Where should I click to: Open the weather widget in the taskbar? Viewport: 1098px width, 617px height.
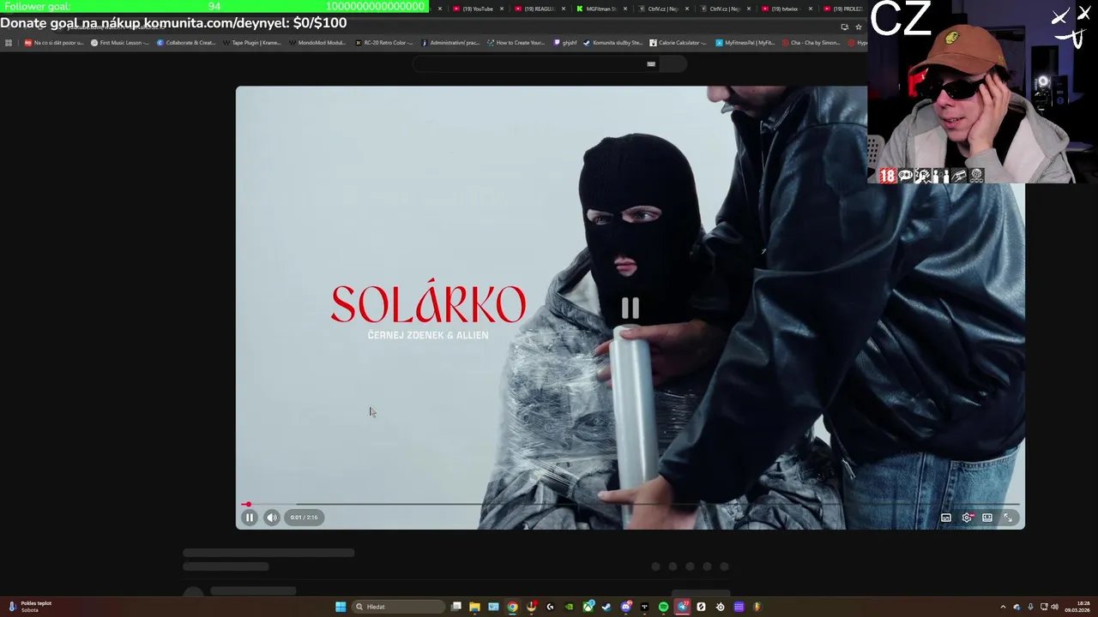point(30,607)
